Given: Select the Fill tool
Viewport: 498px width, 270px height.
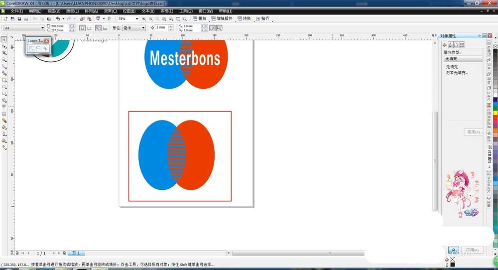Looking at the screenshot, I should coord(4,140).
